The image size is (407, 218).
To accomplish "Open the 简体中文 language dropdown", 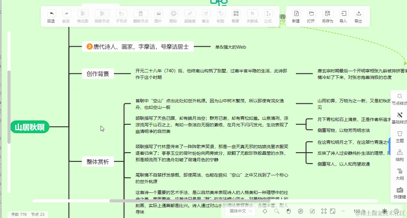I will pyautogui.click(x=240, y=211).
